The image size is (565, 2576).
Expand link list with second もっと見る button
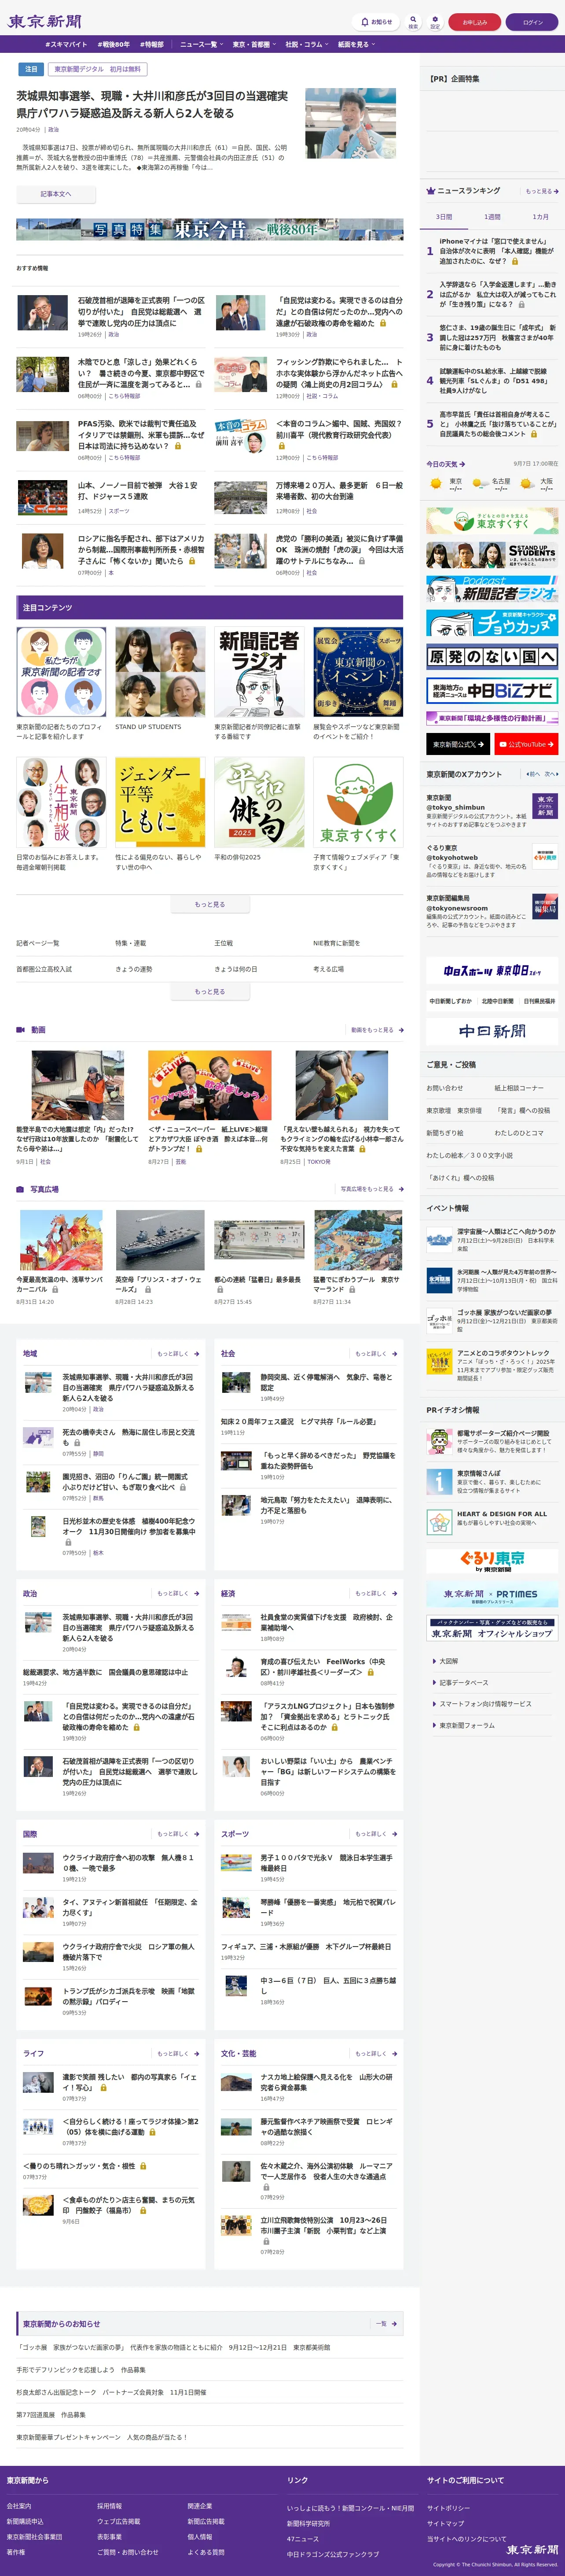[x=209, y=992]
